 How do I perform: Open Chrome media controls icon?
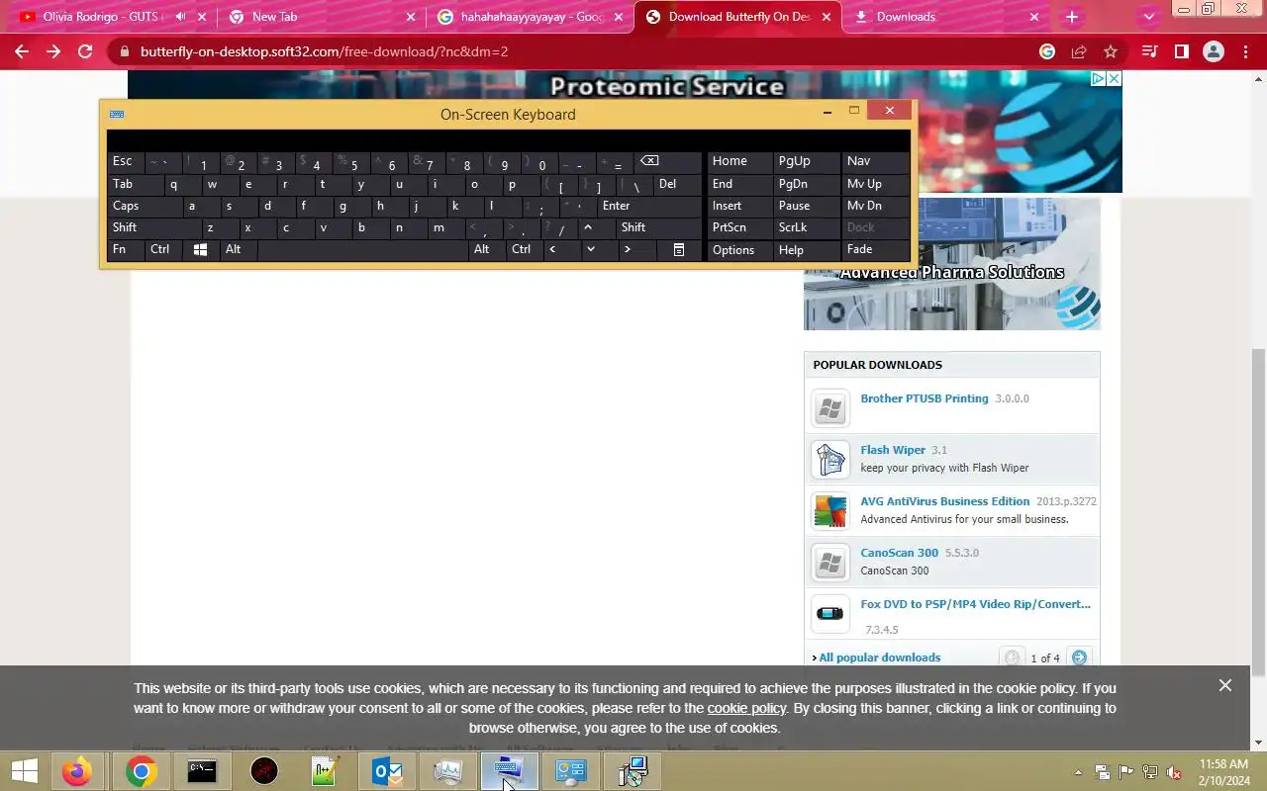tap(1149, 51)
